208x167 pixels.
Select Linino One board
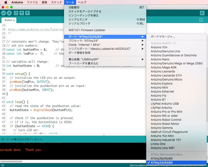coord(177,144)
